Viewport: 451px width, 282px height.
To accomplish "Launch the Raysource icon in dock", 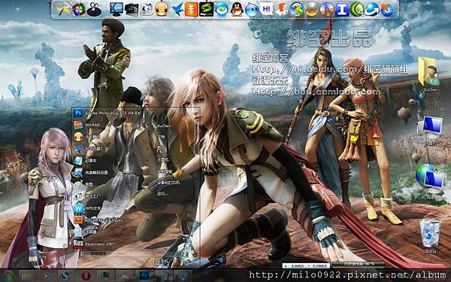I will (x=207, y=10).
